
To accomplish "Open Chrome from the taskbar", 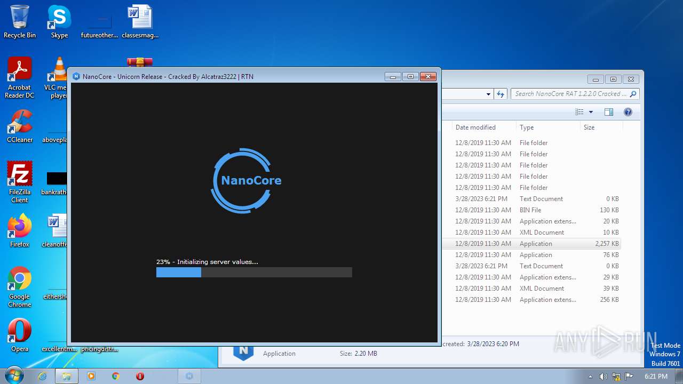I will click(x=115, y=376).
